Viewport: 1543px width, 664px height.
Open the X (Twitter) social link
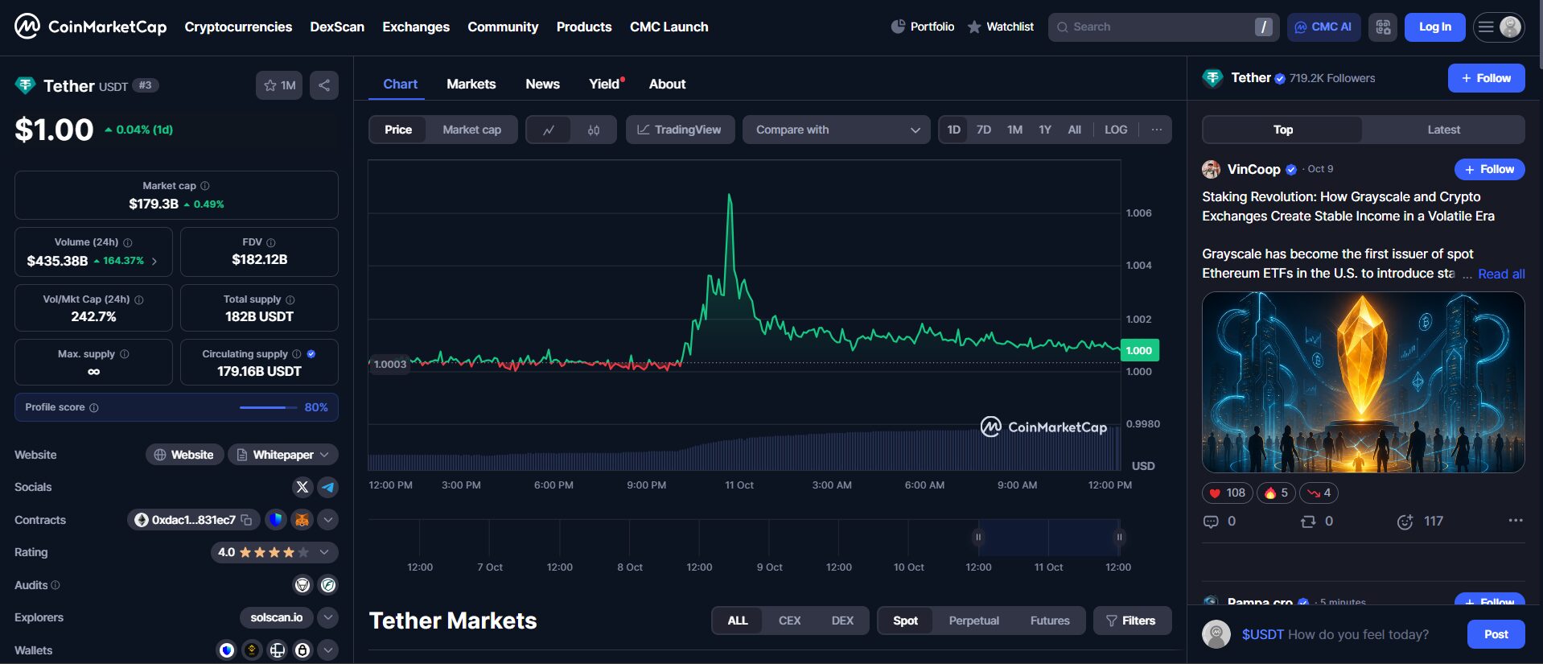(x=302, y=487)
